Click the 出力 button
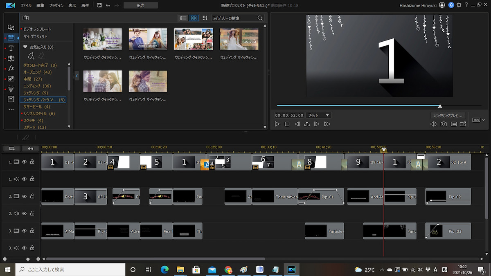 tap(141, 5)
